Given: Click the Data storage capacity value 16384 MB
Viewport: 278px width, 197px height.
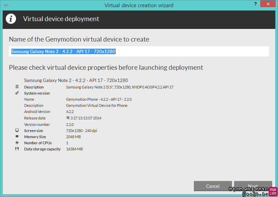Looking at the screenshot, I should [75, 149].
